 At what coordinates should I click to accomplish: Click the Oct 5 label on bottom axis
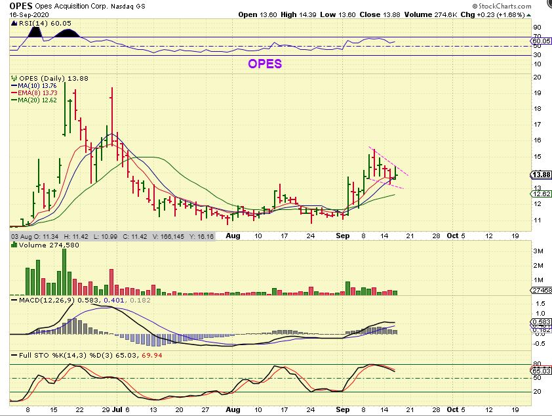[456, 409]
